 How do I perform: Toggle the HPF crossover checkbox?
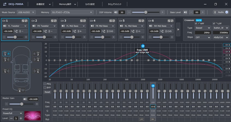[196, 24]
